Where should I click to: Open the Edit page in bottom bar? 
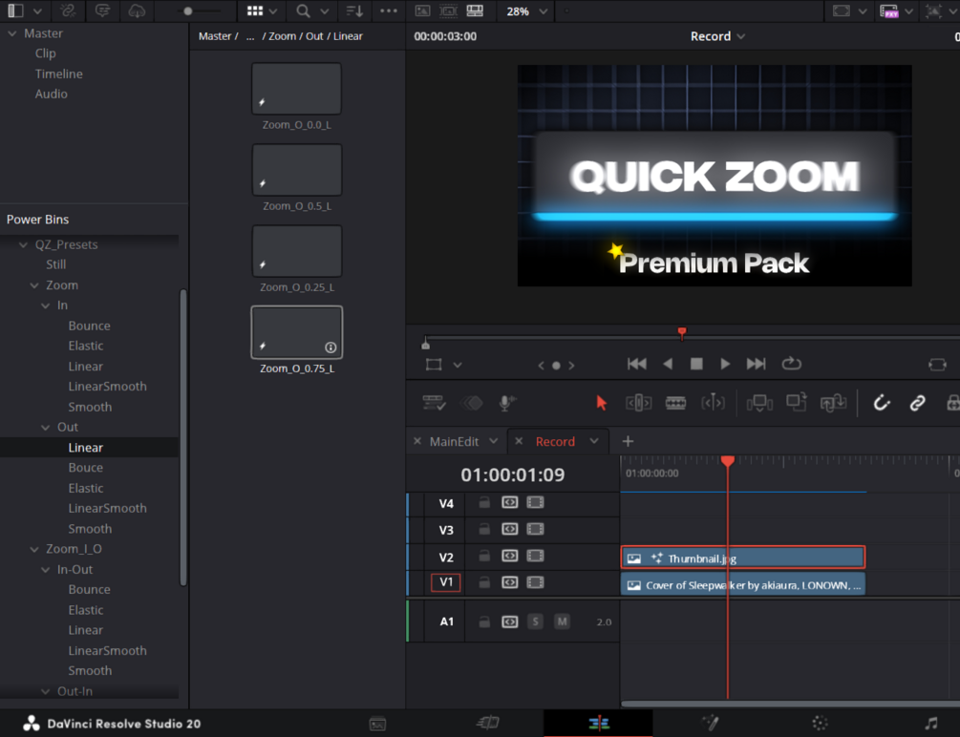(598, 723)
